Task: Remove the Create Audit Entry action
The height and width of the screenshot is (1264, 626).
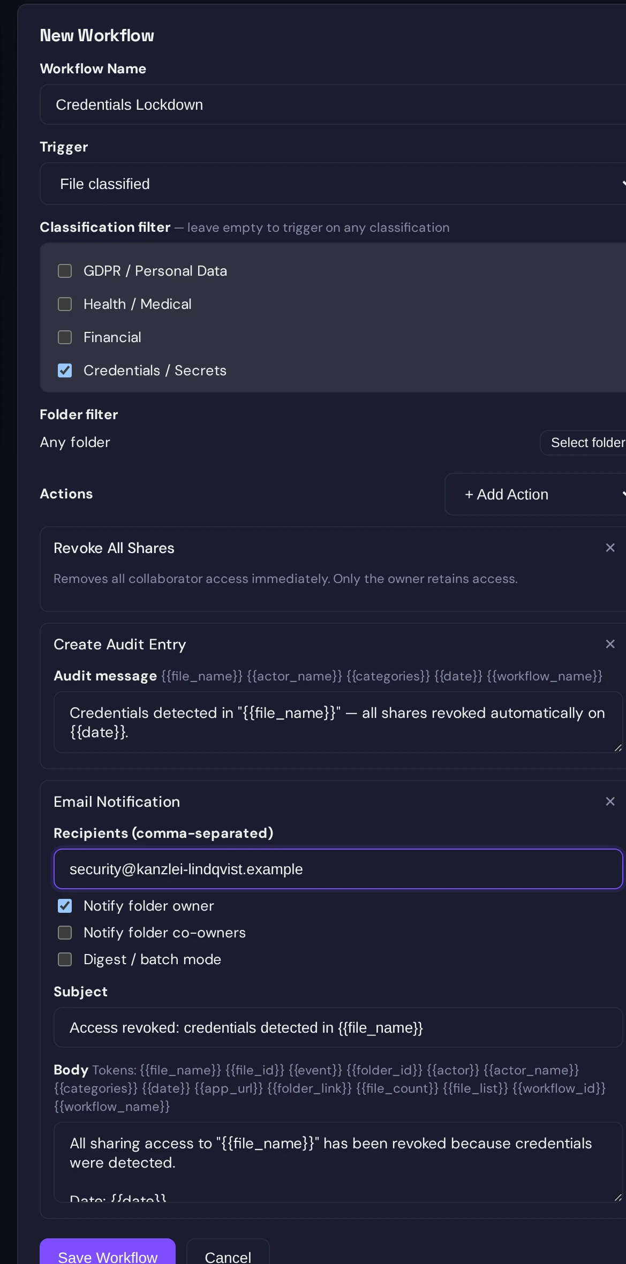Action: coord(610,644)
